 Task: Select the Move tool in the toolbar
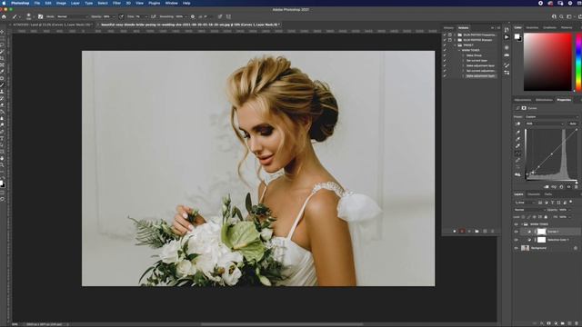click(x=2, y=32)
